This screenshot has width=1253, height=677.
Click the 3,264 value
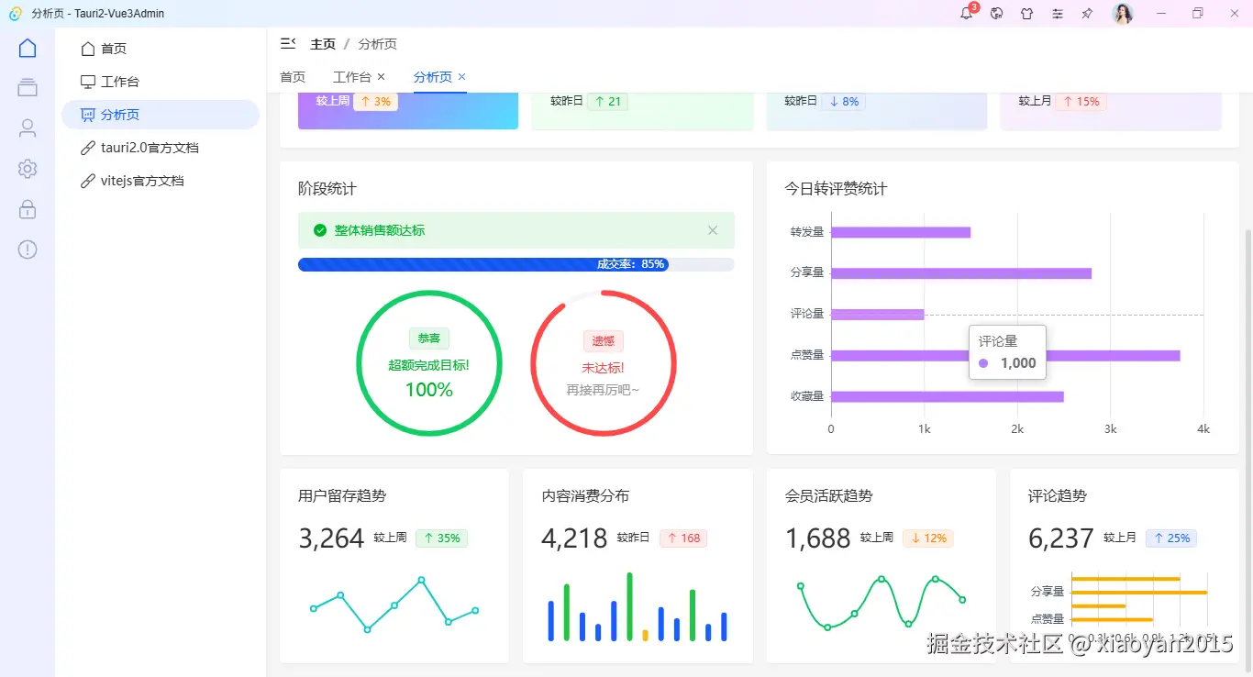(331, 538)
